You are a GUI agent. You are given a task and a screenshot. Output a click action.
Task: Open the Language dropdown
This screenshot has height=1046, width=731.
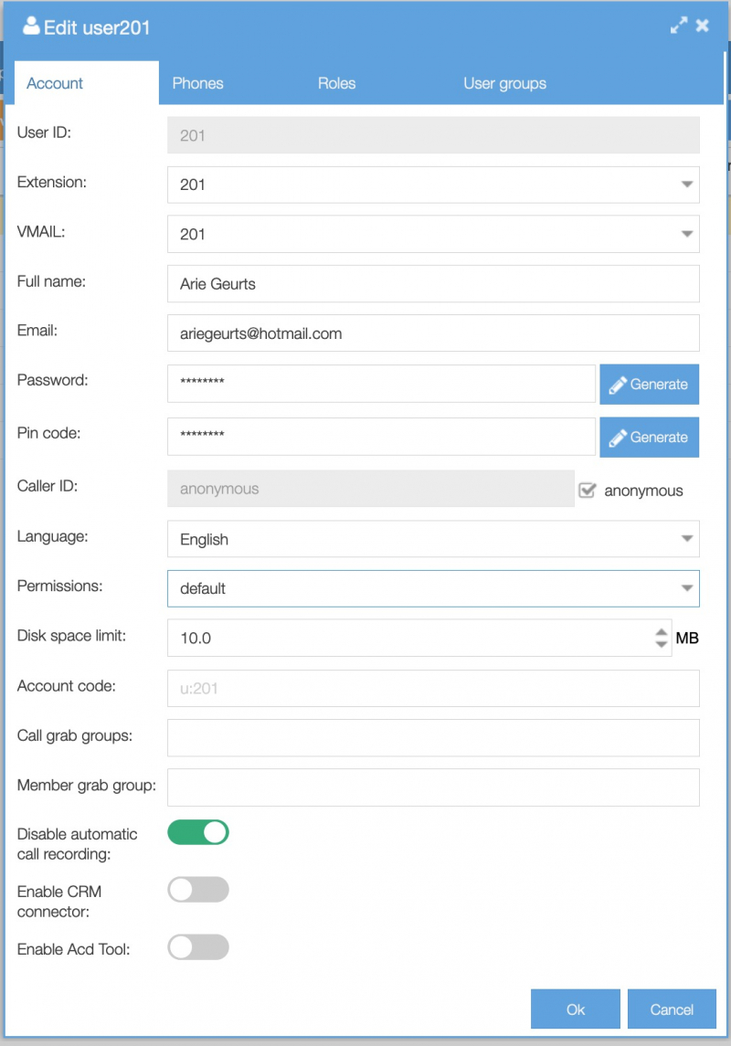pos(687,540)
